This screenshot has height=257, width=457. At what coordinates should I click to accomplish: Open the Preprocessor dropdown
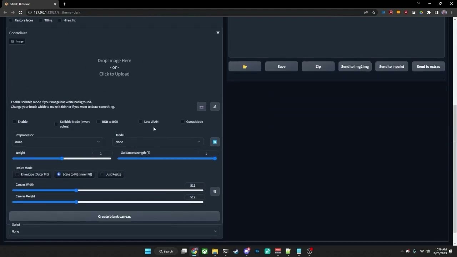pyautogui.click(x=57, y=142)
